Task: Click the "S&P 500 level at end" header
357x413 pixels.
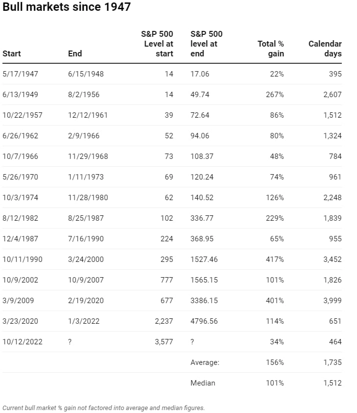Action: pos(206,44)
